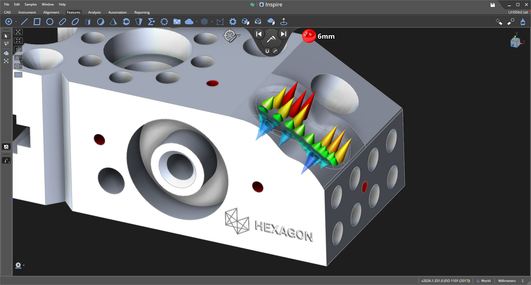Click the gear feature settings icon

233,22
